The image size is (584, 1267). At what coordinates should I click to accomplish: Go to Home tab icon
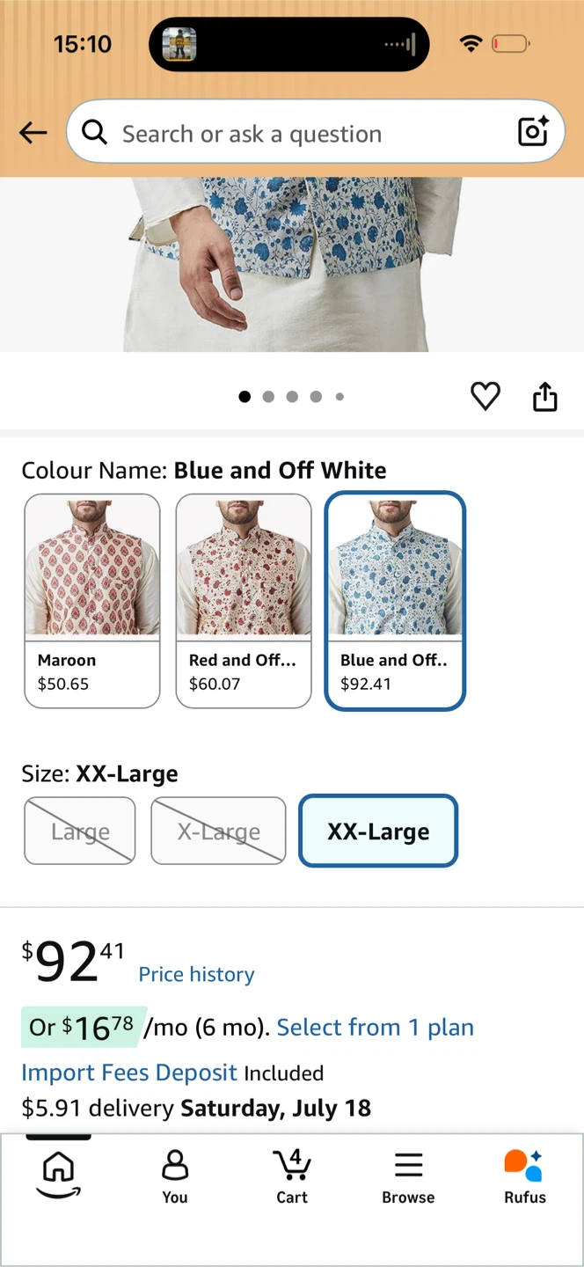tap(58, 1174)
